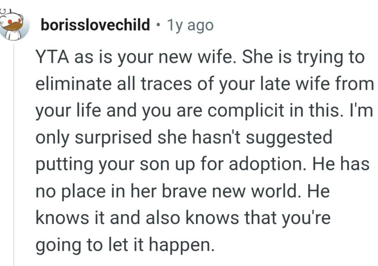Open the '1y ago' timestamp permalink
The image size is (378, 266).
[x=190, y=25]
